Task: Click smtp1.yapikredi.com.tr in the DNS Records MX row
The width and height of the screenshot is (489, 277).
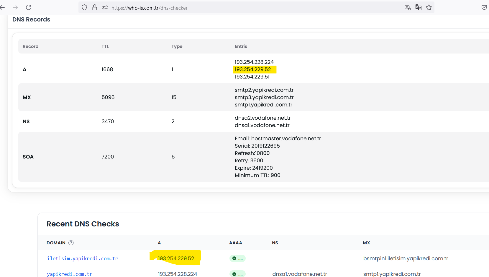Action: point(264,105)
